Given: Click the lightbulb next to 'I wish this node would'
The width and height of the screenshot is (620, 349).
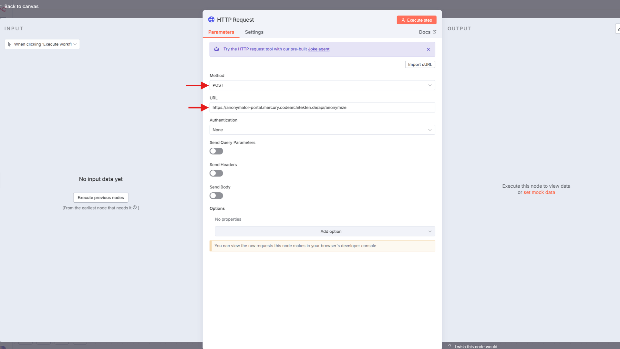Looking at the screenshot, I should [x=449, y=346].
